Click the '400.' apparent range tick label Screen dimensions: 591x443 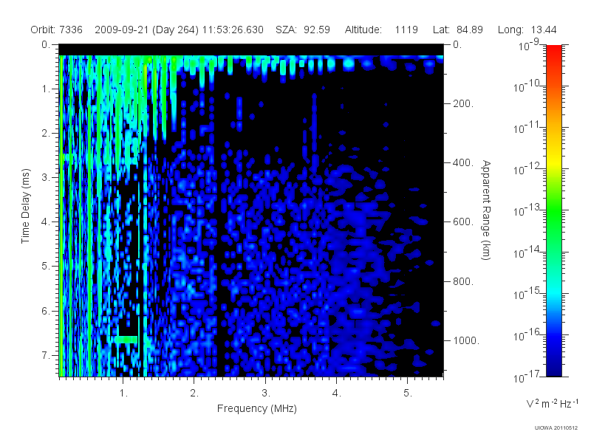click(x=463, y=162)
